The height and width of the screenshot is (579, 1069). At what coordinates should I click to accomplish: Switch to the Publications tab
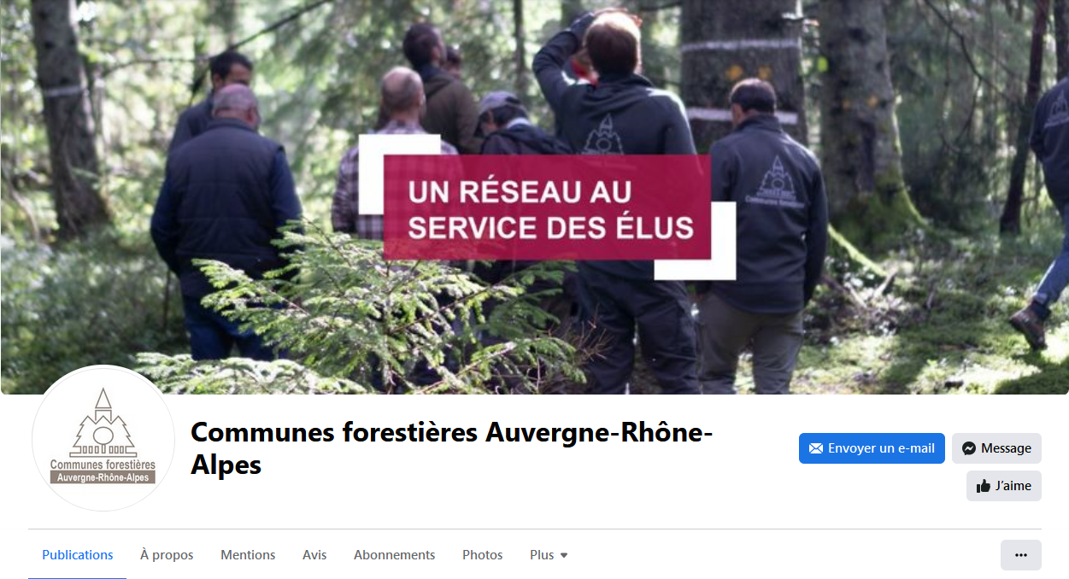point(78,555)
